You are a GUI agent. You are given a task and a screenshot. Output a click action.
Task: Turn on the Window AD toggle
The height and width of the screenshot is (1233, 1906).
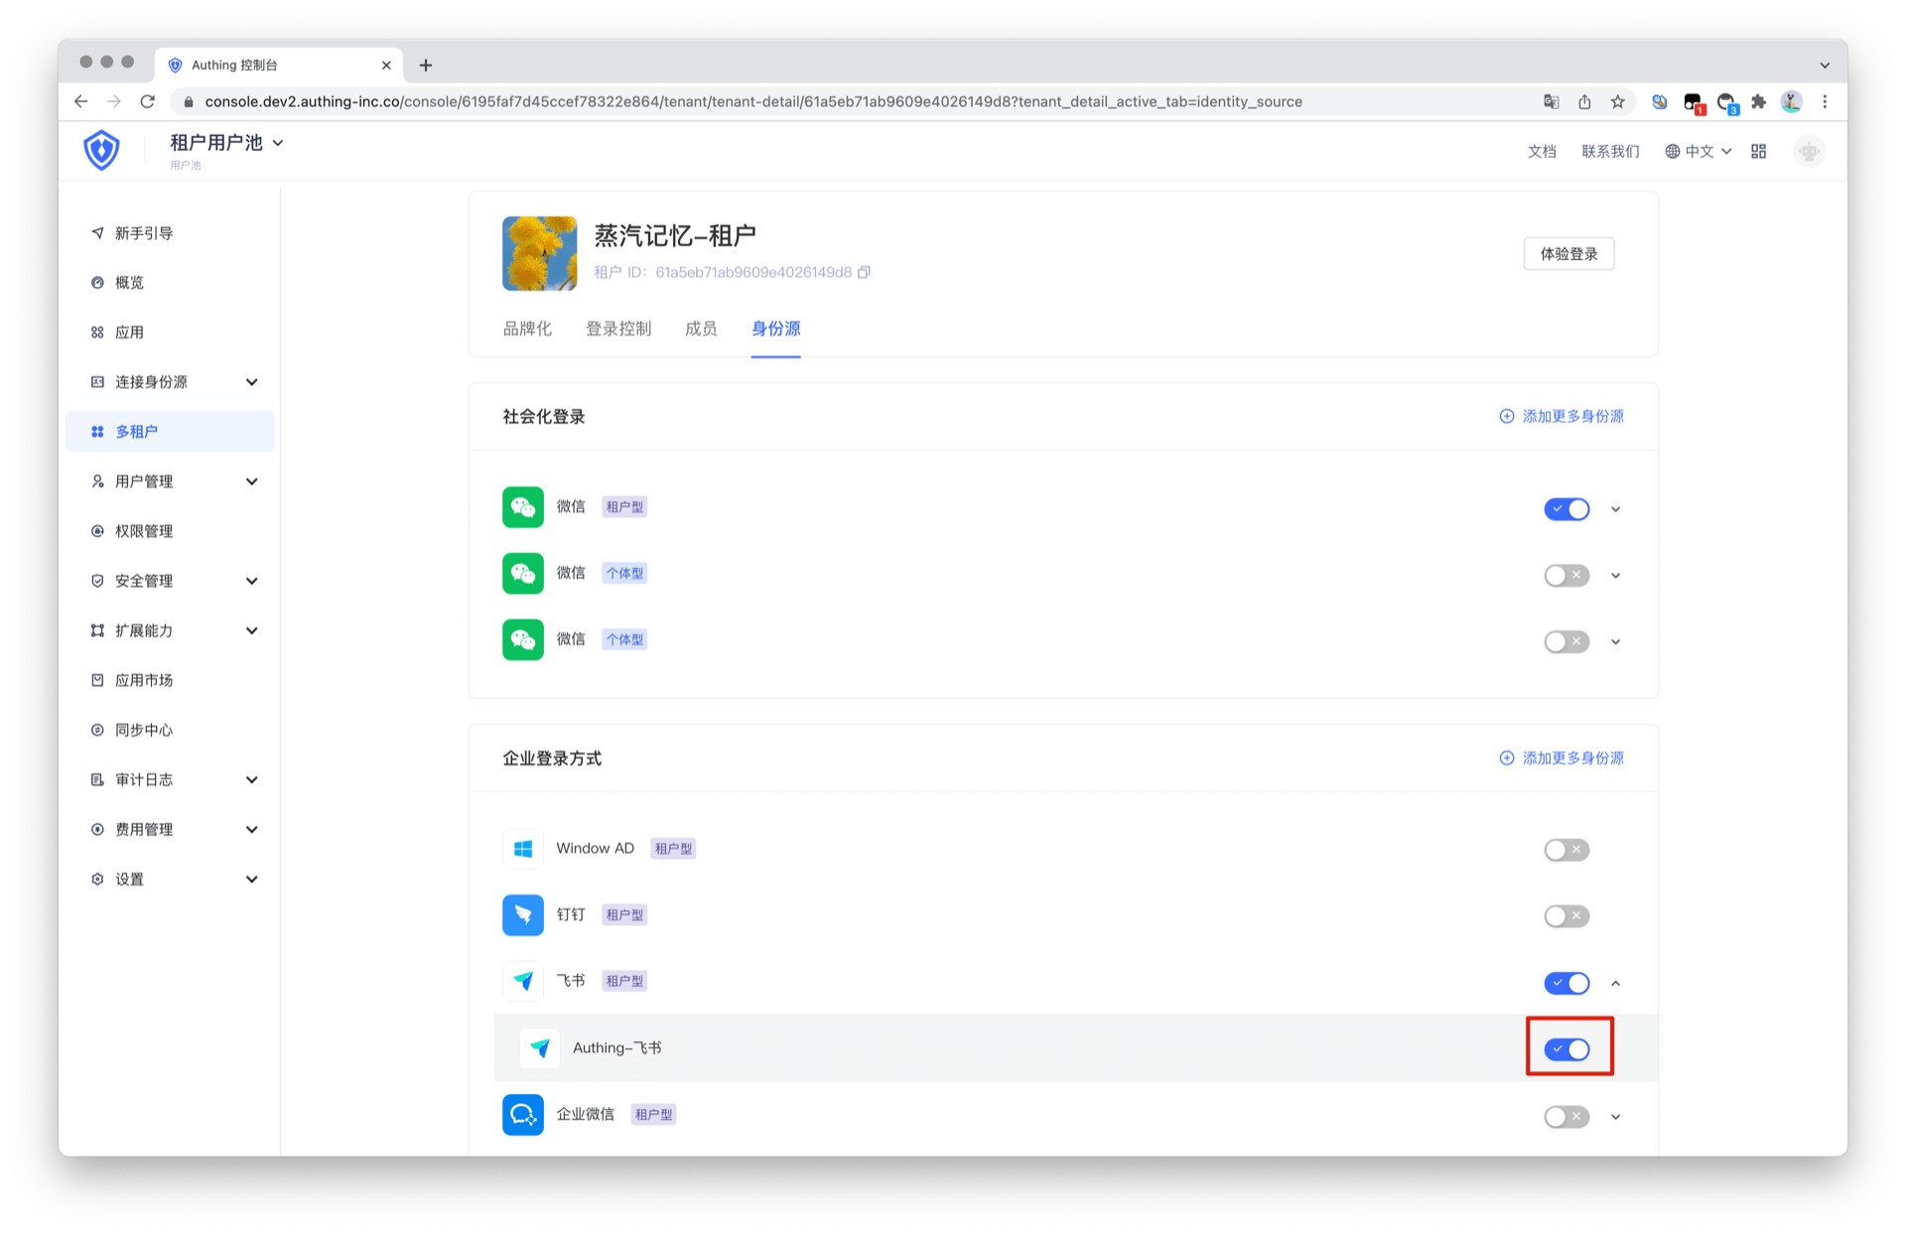1566,850
